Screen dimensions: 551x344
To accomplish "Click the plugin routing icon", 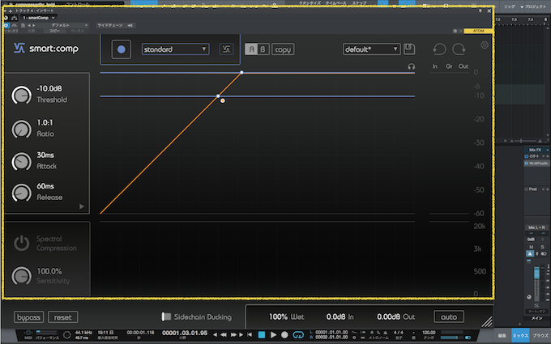I will coord(15,18).
